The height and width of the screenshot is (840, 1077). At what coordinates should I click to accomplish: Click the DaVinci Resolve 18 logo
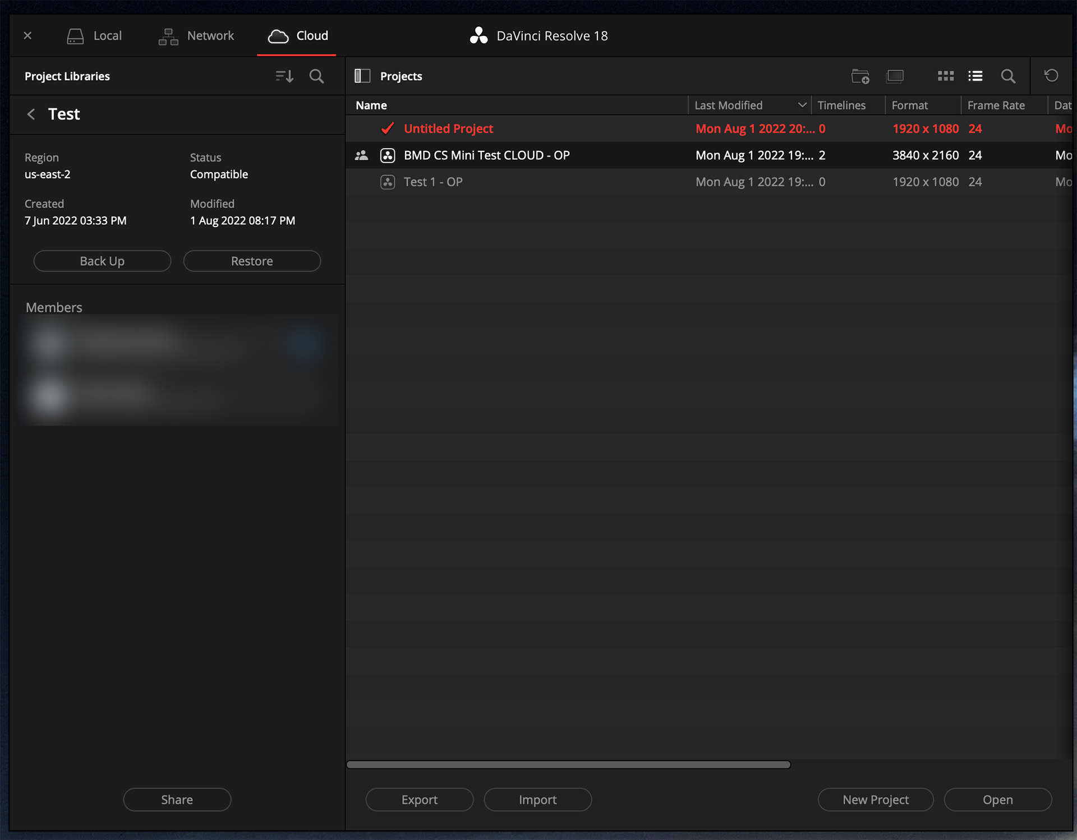(478, 36)
